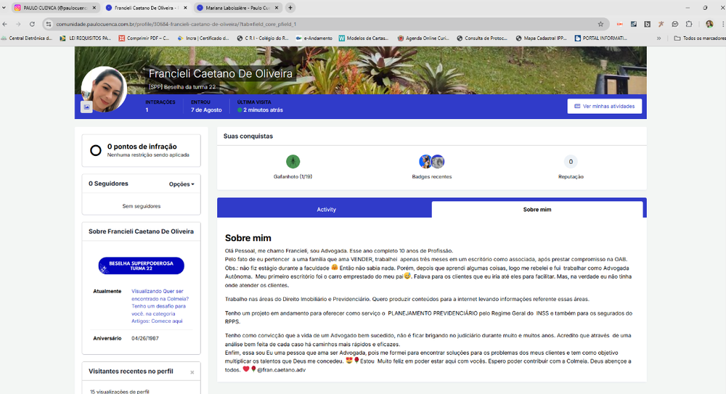Reload the current page
This screenshot has width=726, height=394.
point(32,24)
